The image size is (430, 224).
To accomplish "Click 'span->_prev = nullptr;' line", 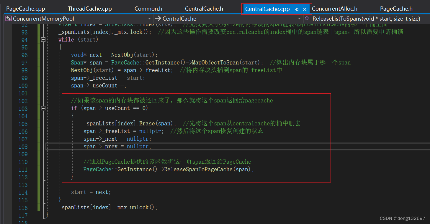I will pyautogui.click(x=117, y=147).
